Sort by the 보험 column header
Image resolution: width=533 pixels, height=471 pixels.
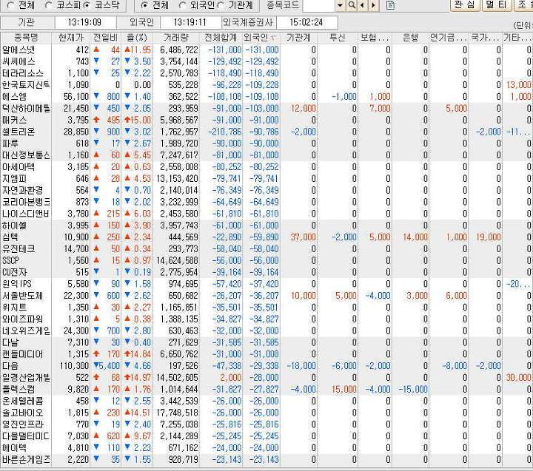pos(375,38)
